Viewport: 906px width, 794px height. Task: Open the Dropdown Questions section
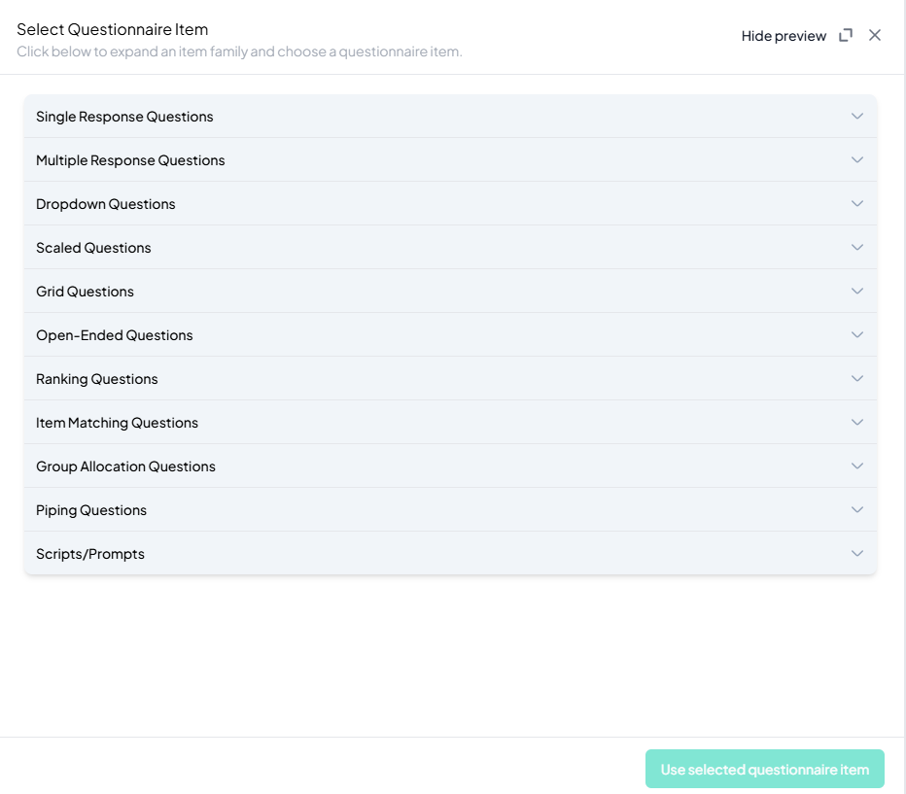(106, 204)
